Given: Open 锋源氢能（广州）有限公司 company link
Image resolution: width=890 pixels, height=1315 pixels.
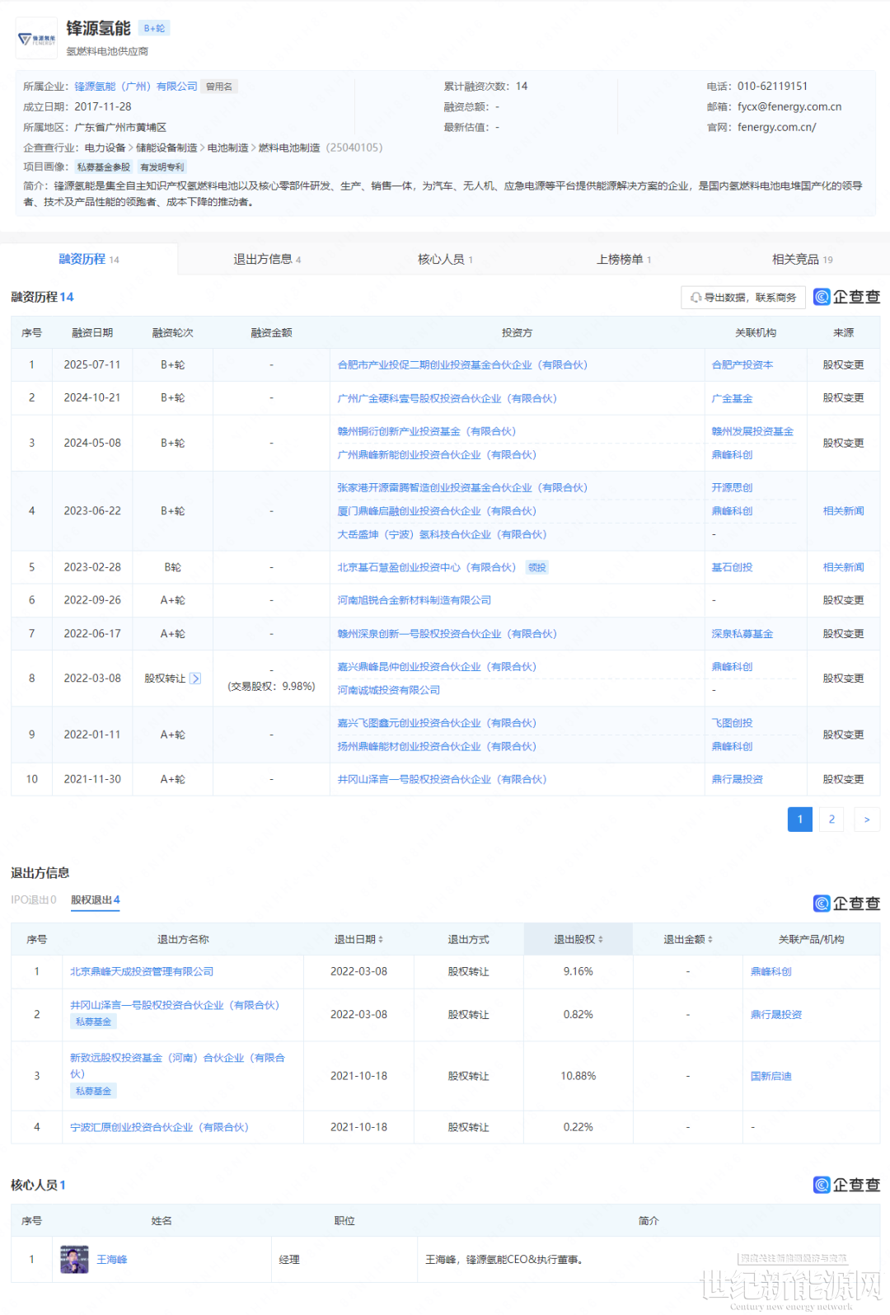Looking at the screenshot, I should (136, 87).
